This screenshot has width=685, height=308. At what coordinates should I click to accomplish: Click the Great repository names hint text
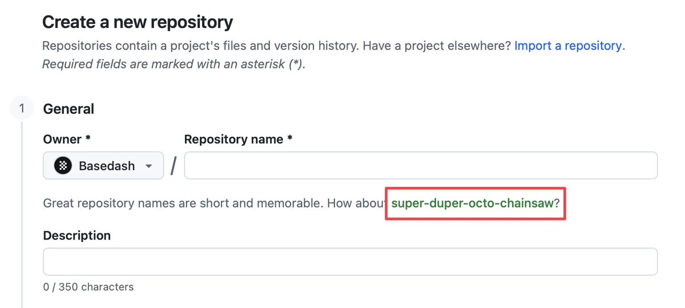[217, 203]
